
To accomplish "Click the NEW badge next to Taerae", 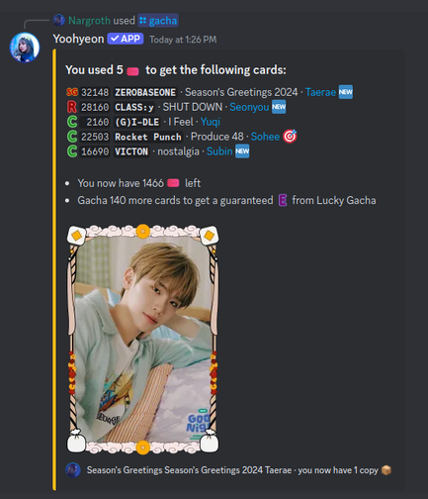I will 346,92.
